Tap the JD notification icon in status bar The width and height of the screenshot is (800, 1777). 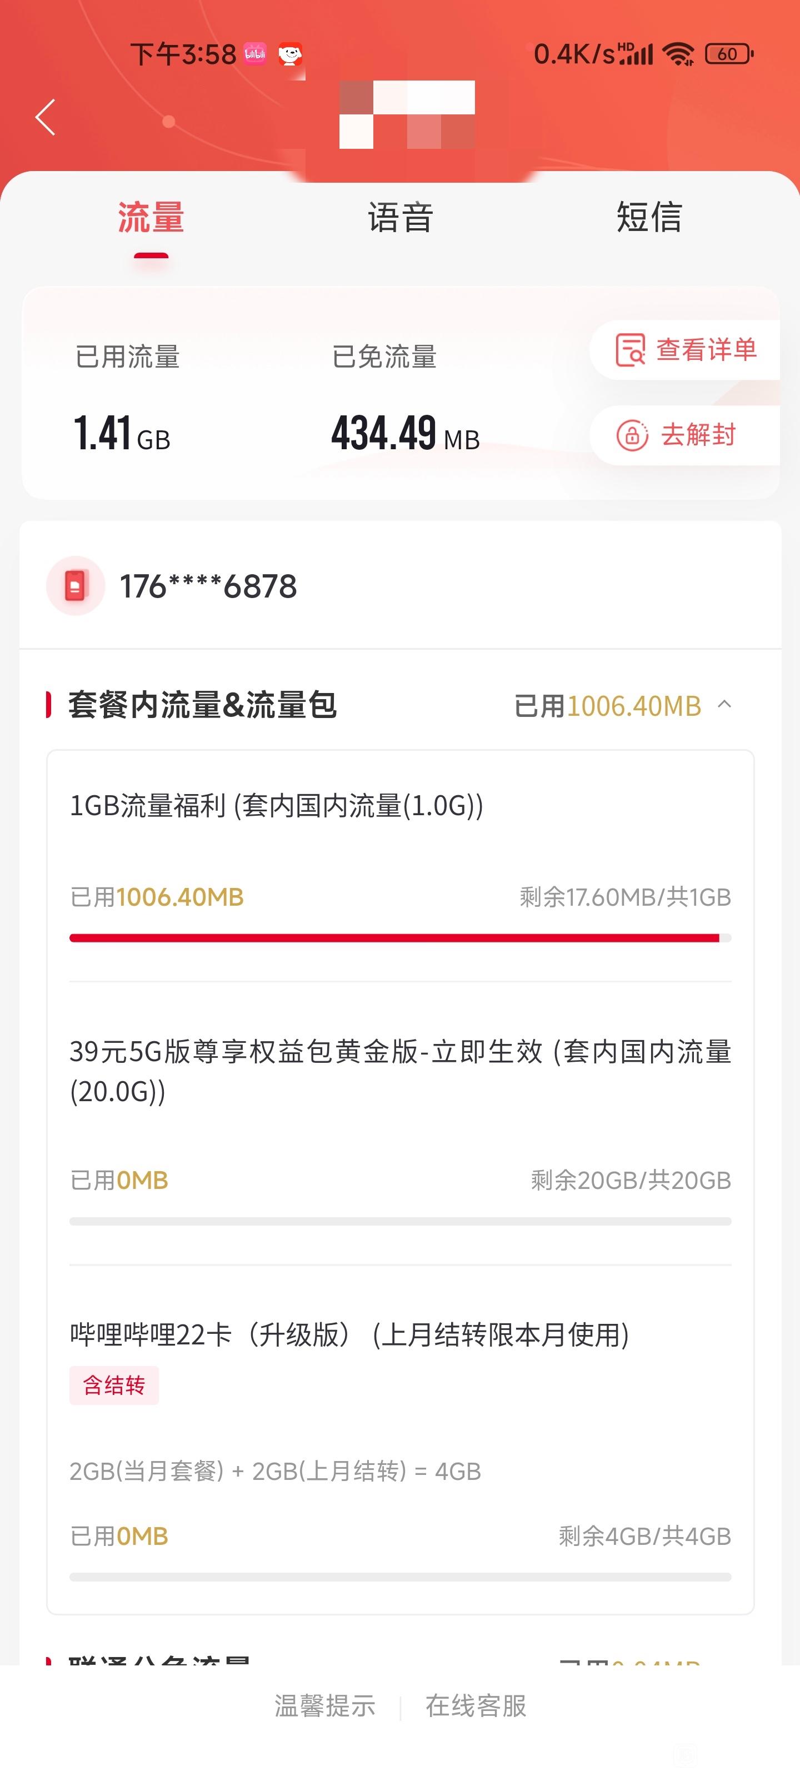(x=291, y=54)
